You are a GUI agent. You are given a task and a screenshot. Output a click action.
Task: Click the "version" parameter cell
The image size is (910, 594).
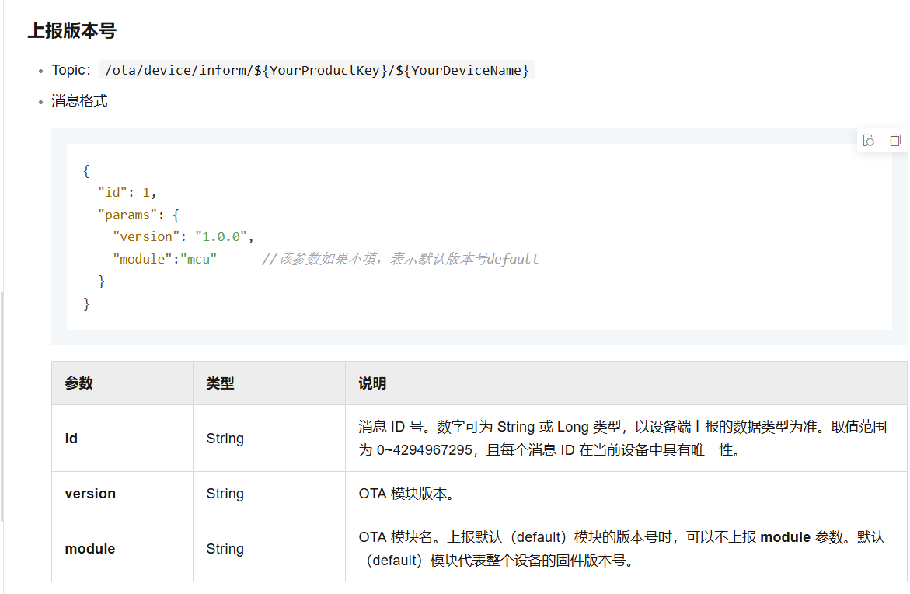(x=123, y=494)
